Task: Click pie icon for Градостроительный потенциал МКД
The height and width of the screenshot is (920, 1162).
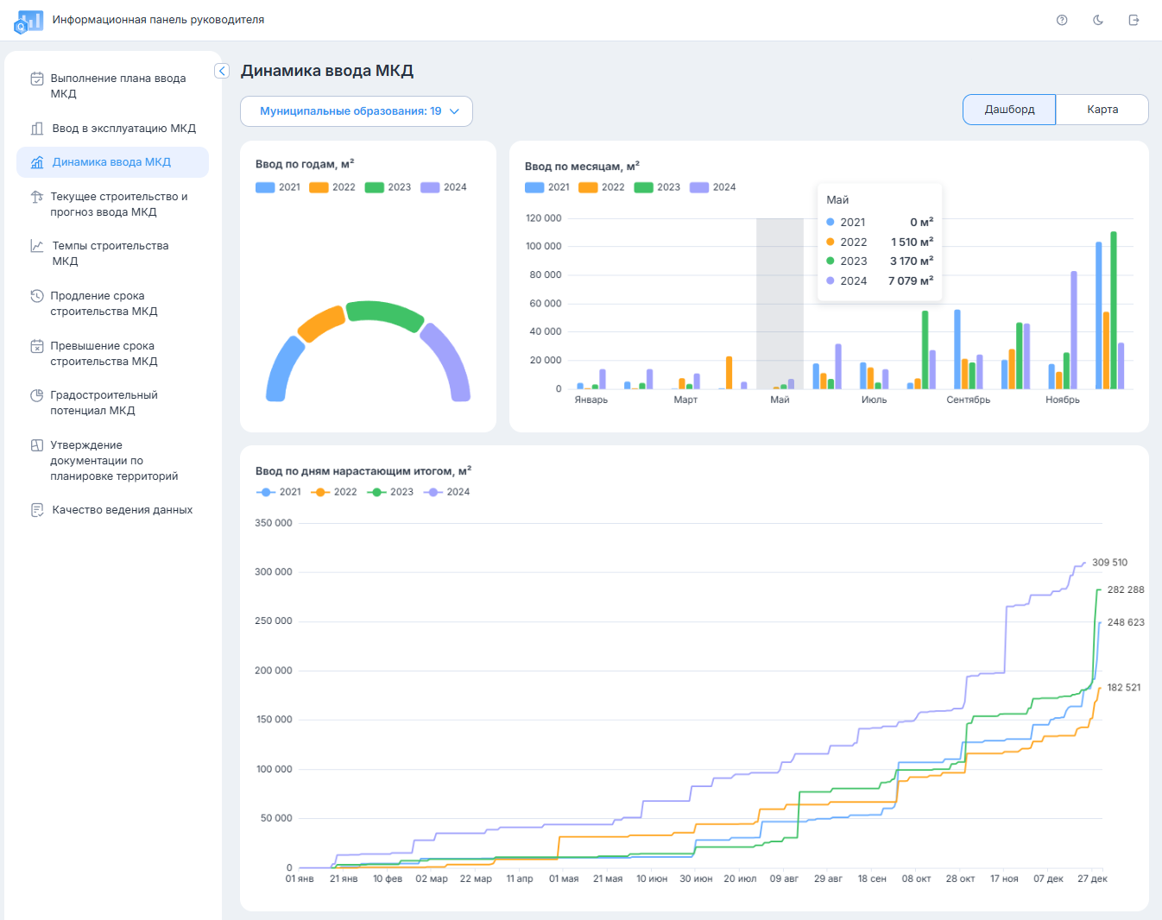Action: pos(37,395)
